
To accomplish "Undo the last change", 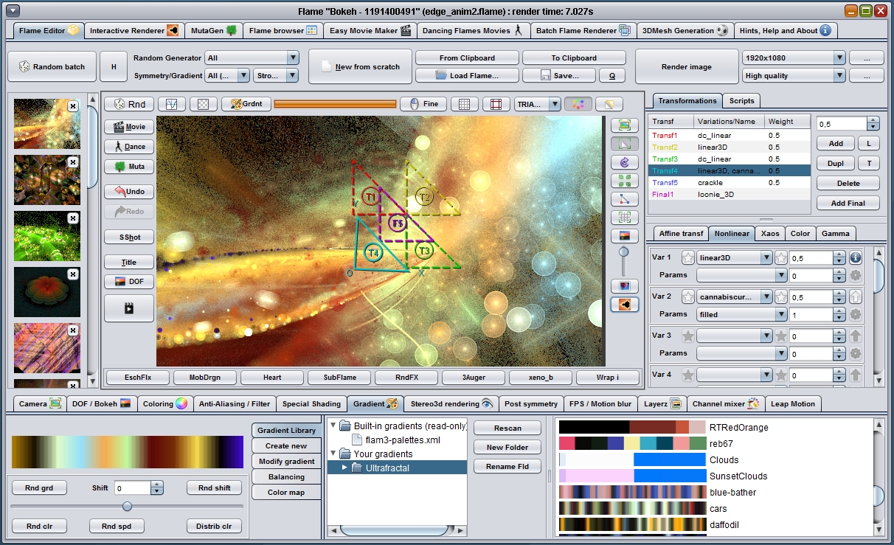I will click(x=129, y=192).
